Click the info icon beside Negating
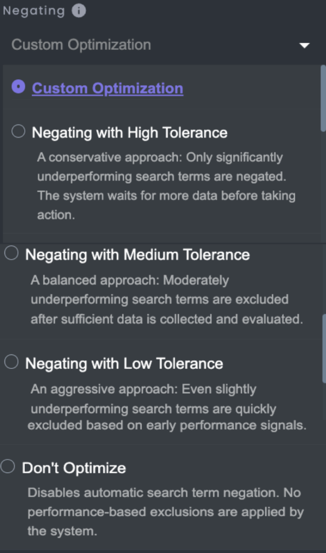The image size is (326, 553). point(79,10)
